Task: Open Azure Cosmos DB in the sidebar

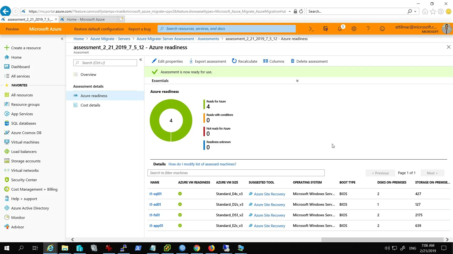Action: 26,133
